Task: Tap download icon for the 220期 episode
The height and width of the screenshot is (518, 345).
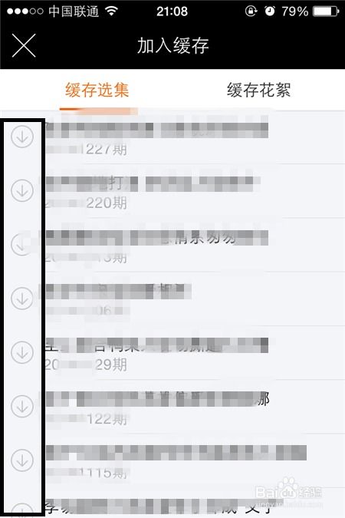Action: [x=22, y=190]
